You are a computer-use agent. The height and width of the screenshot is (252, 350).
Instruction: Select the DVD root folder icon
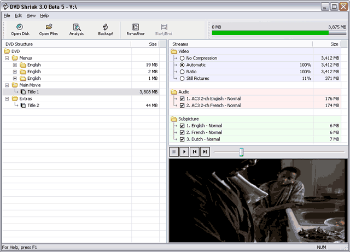pos(7,51)
